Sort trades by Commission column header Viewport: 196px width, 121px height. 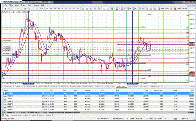coord(158,90)
